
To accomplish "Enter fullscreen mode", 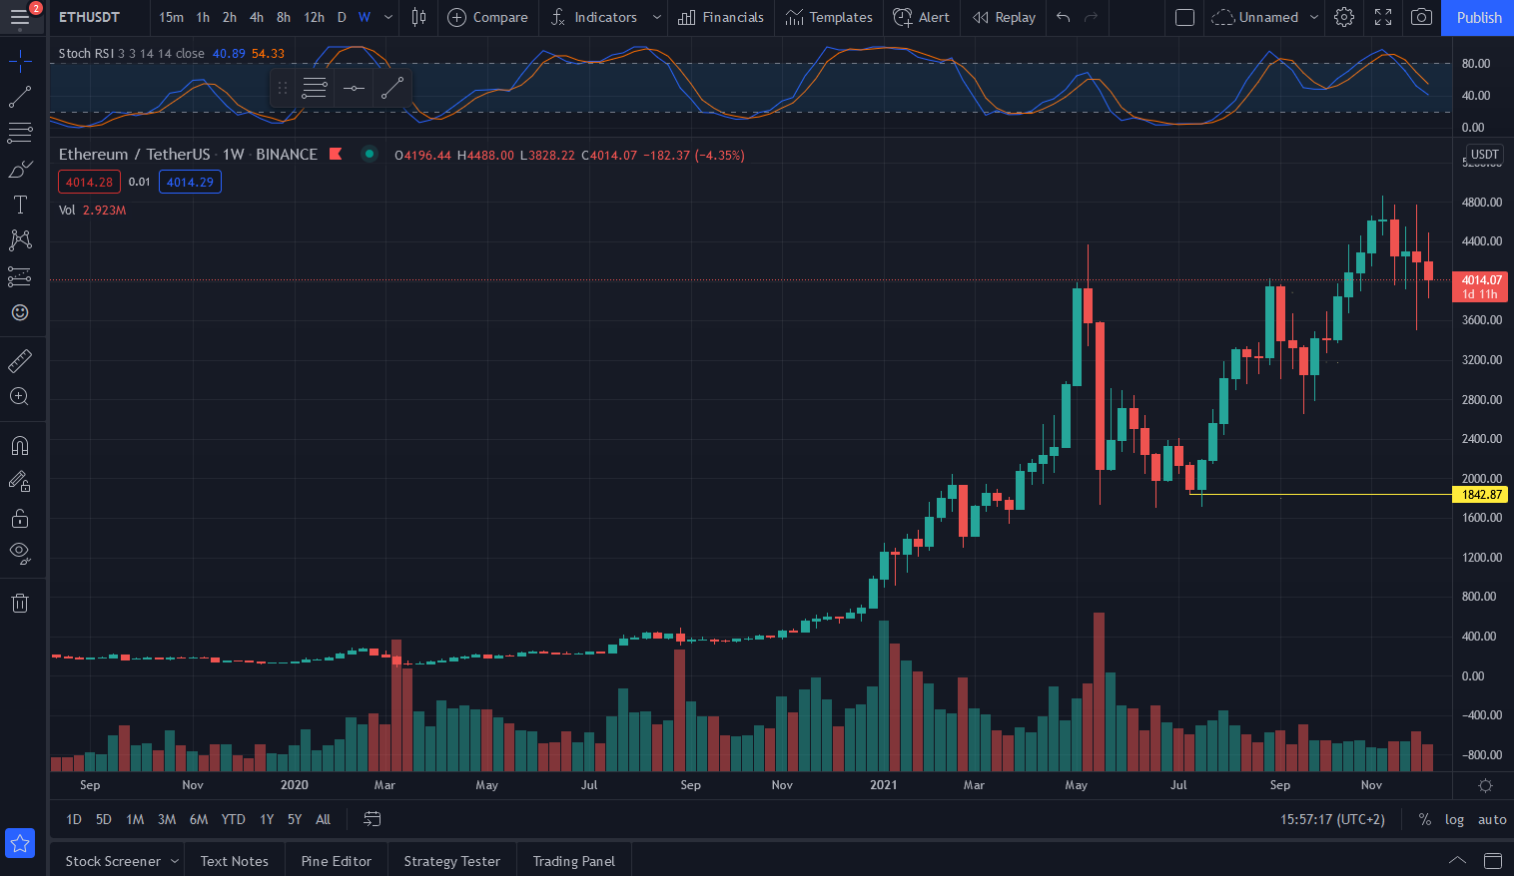I will point(1383,17).
